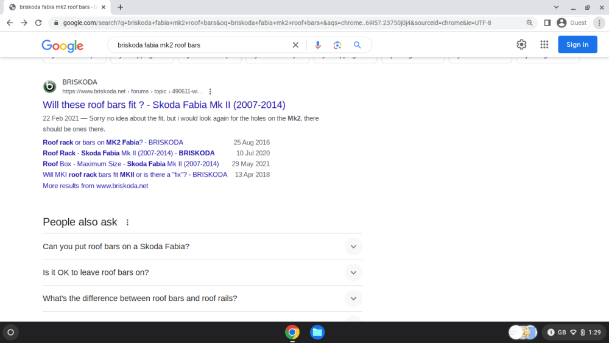Open 'Roof Rack - Skoda Fabia Mk II' link

(128, 153)
